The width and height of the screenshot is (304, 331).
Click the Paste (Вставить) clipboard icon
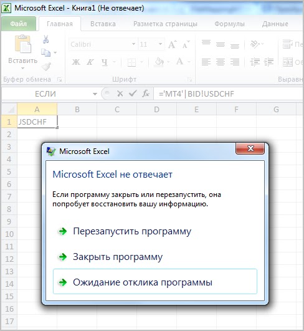23,44
